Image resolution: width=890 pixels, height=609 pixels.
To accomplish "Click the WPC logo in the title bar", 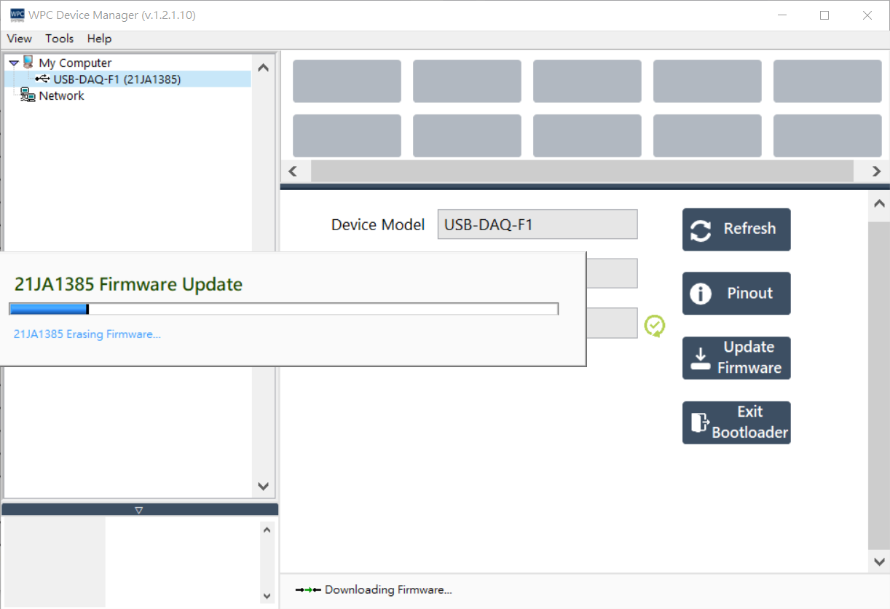I will (16, 14).
